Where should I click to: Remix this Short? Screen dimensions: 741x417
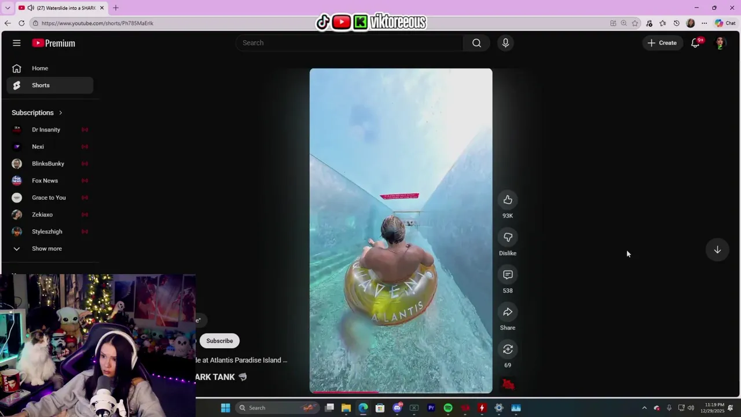click(508, 349)
